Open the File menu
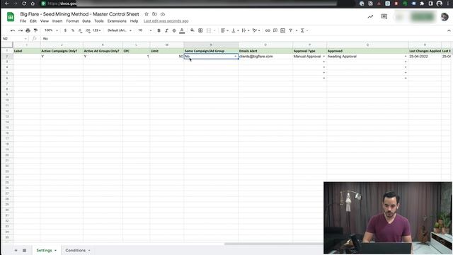The image size is (453, 255). [x=23, y=21]
